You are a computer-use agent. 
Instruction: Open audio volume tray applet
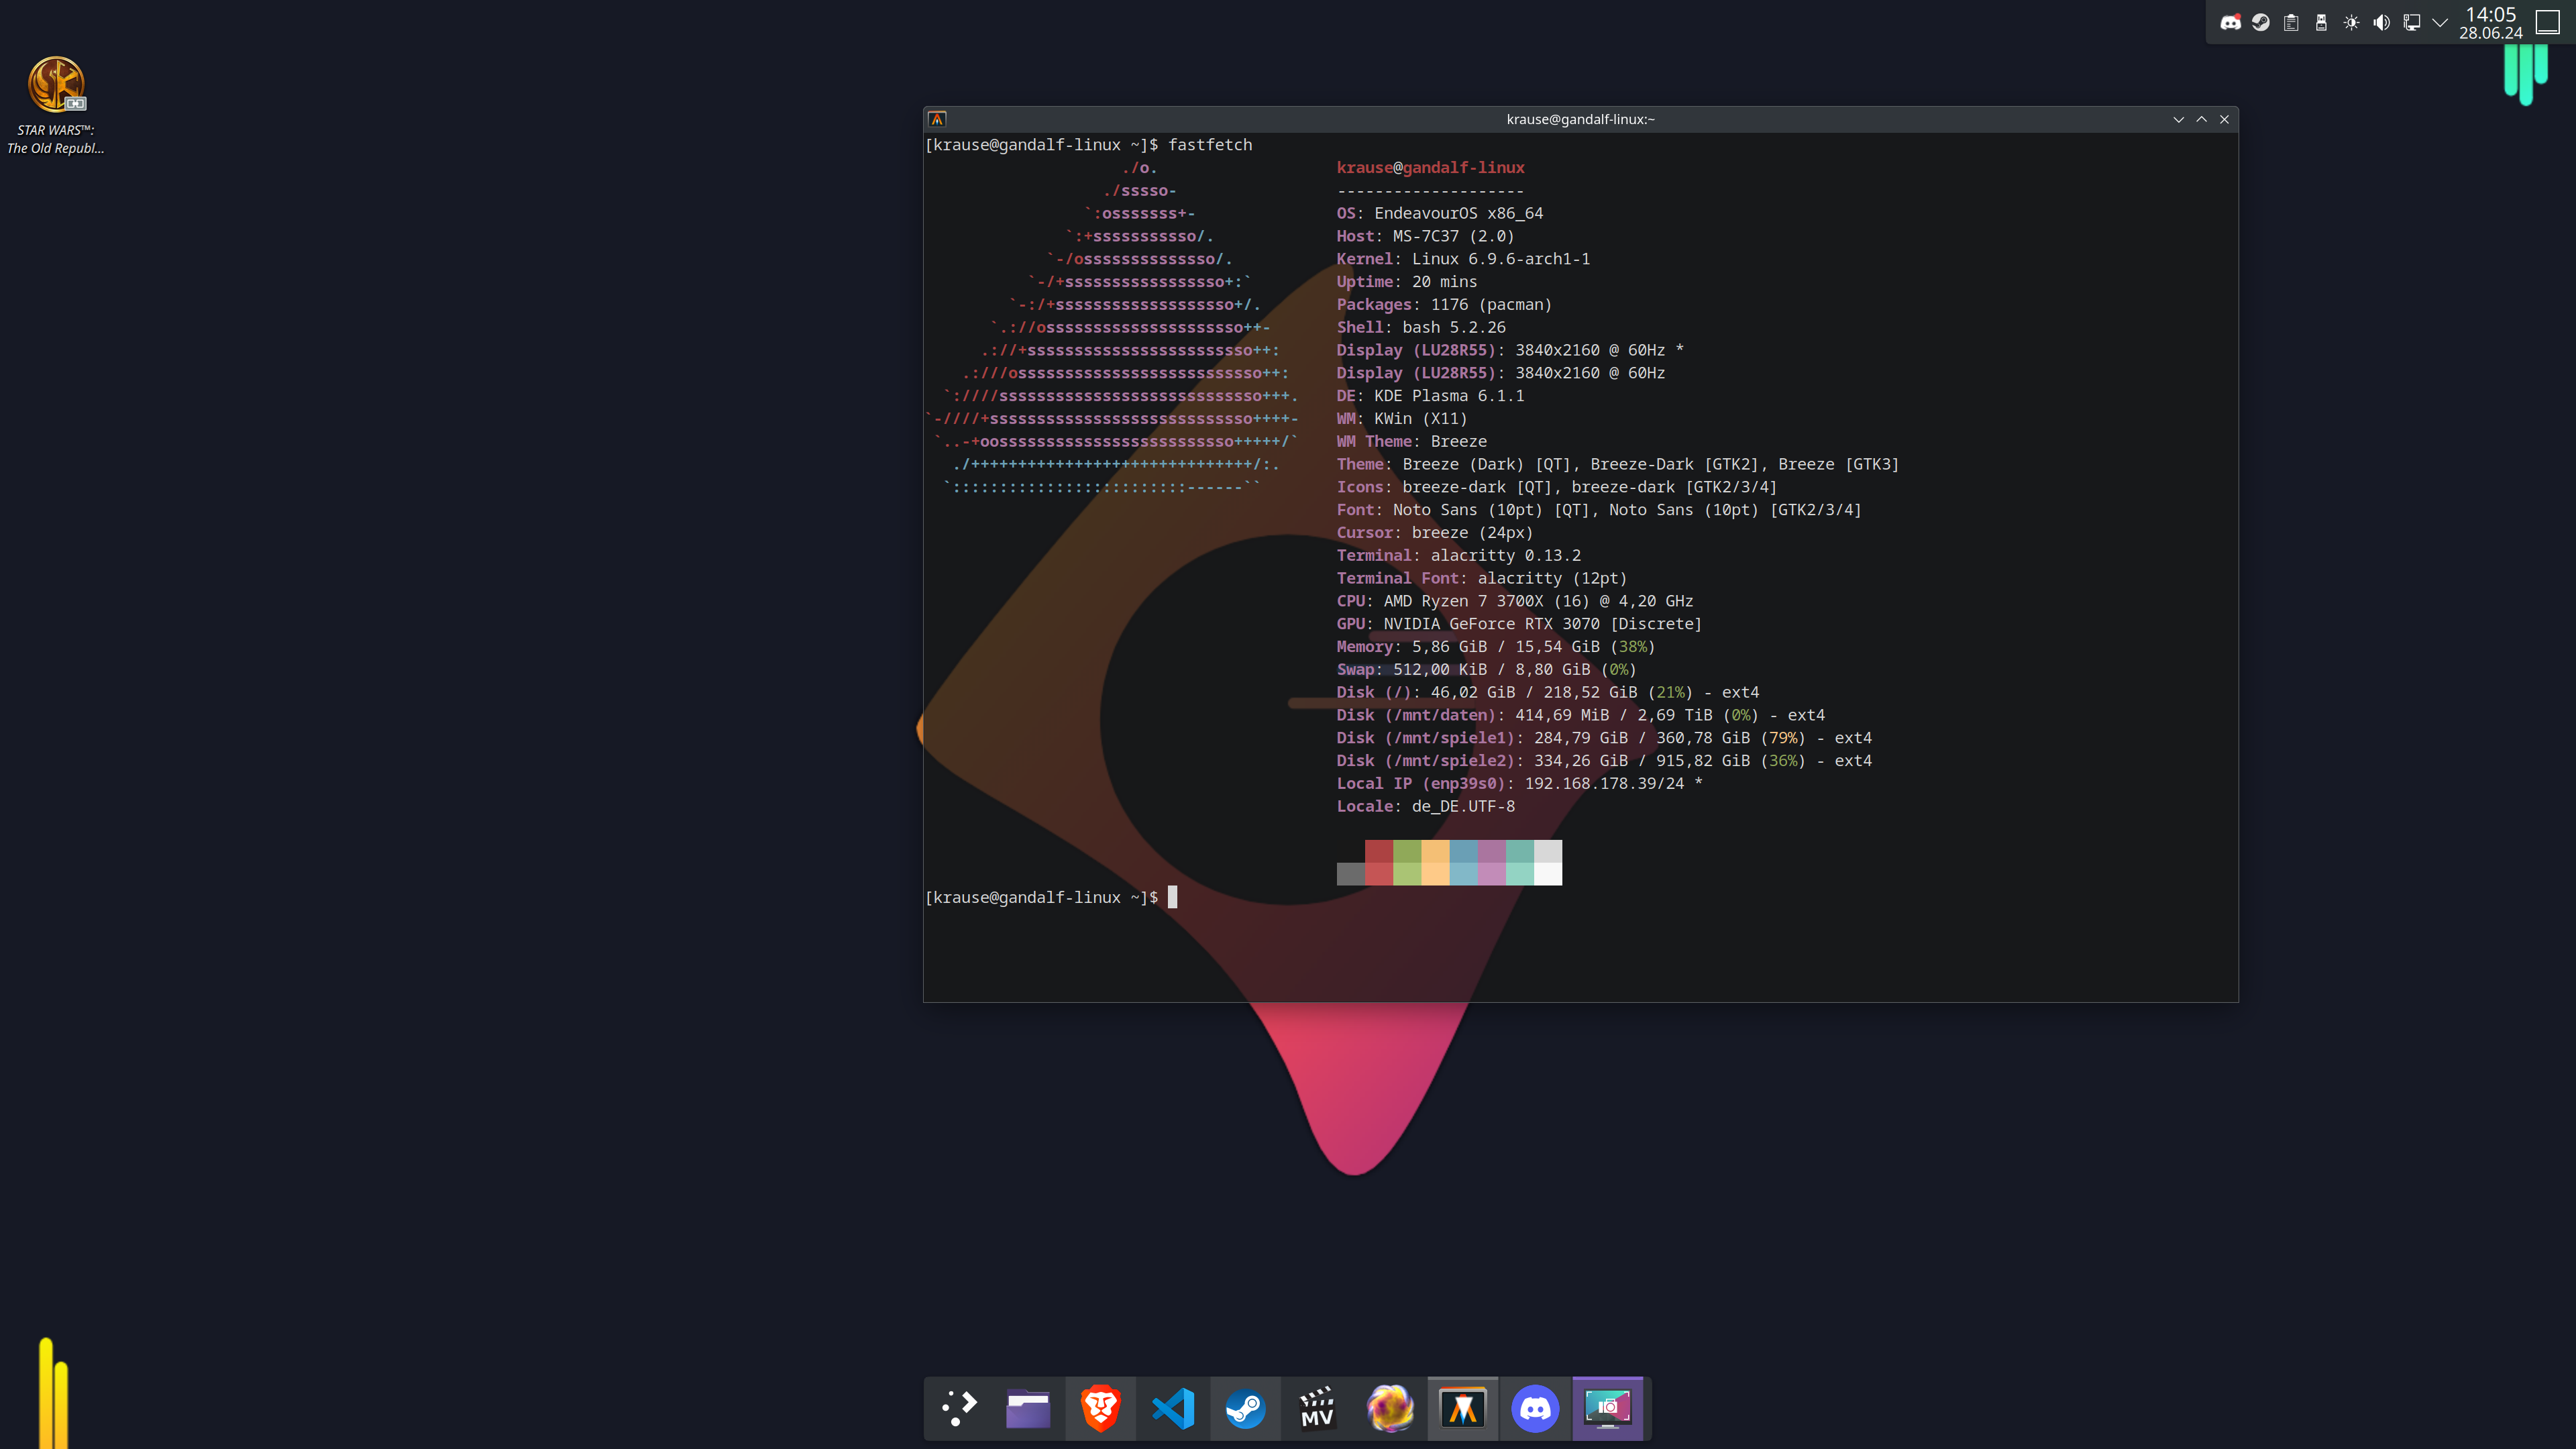(x=2381, y=22)
